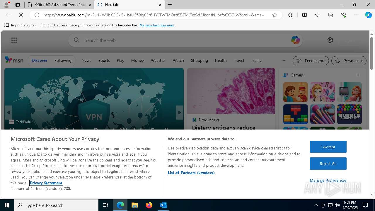Open Travel category
Viewport: 375px width, 211px height.
coord(239,60)
